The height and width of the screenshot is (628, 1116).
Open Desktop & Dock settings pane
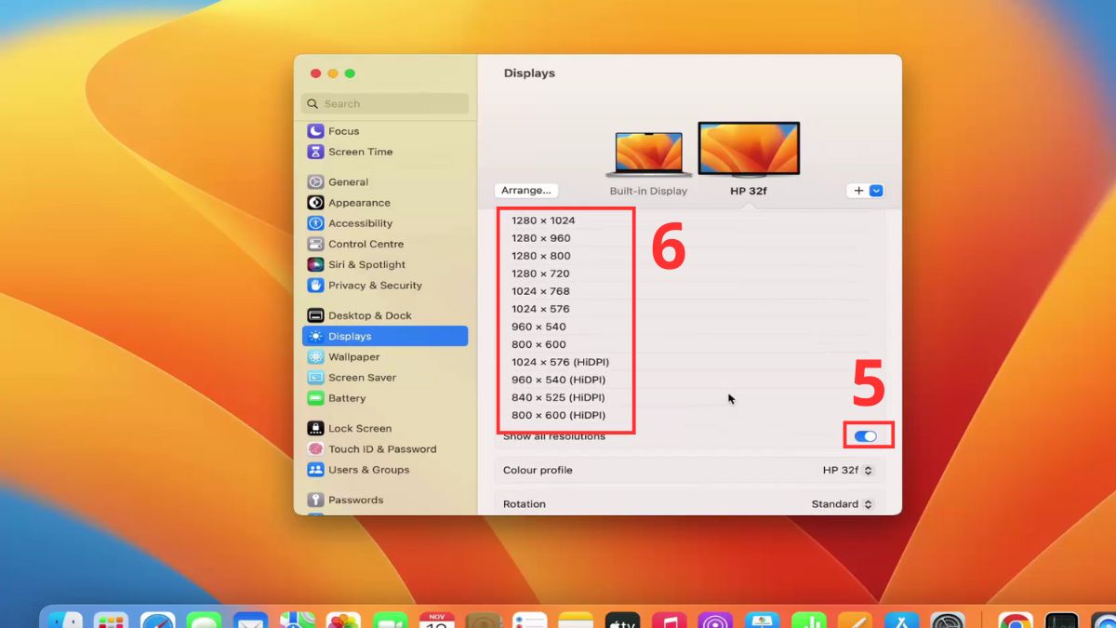[x=369, y=315]
